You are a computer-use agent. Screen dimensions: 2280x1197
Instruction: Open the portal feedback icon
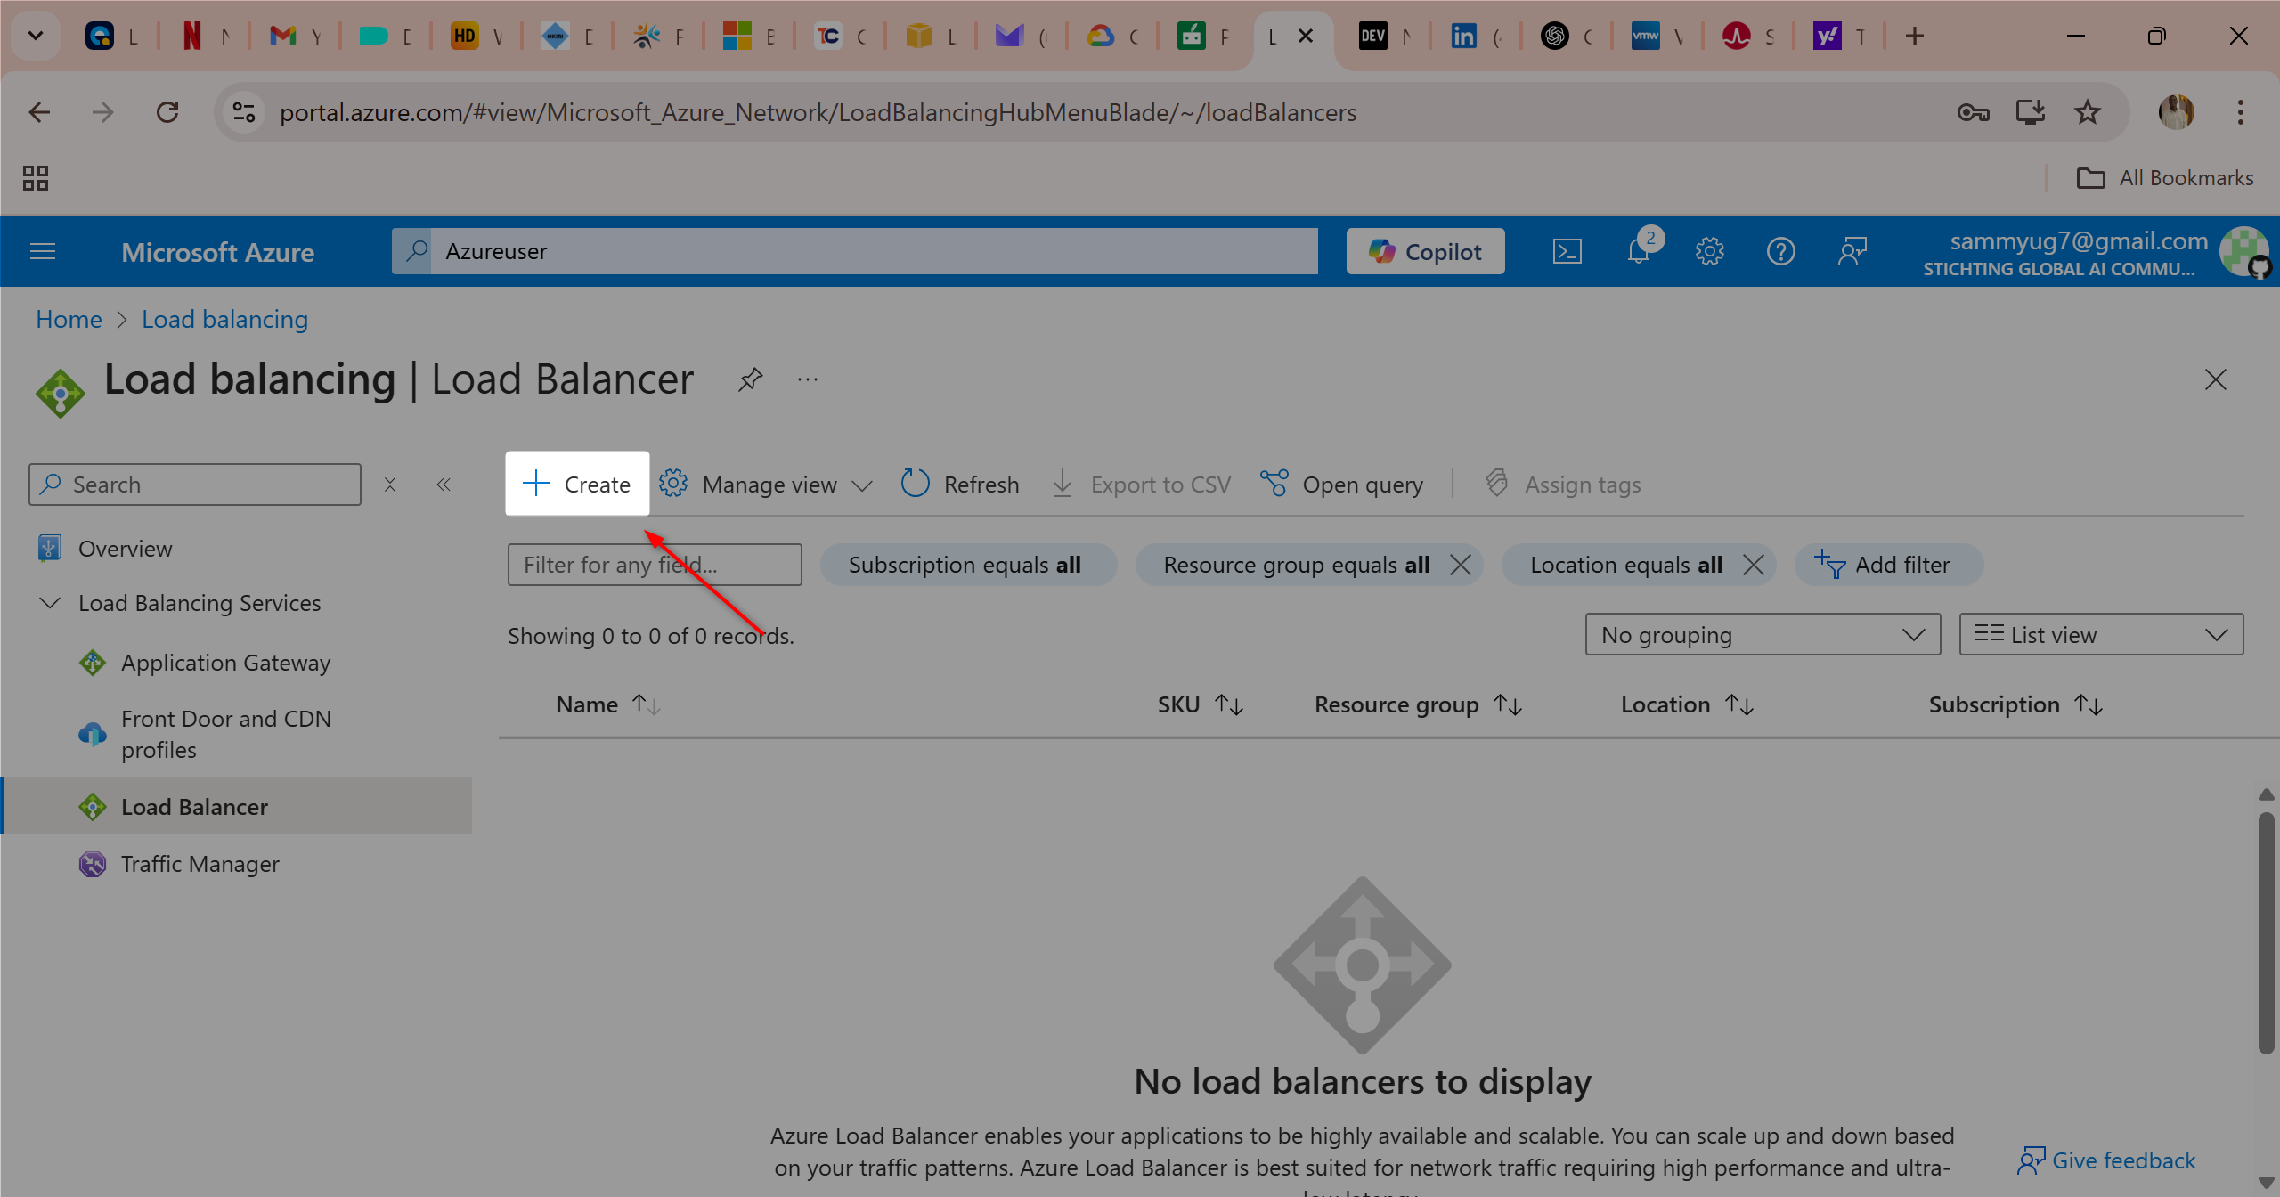1852,251
